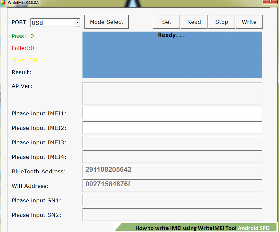Click the 'Result:' label
This screenshot has height=232, width=280.
click(22, 72)
